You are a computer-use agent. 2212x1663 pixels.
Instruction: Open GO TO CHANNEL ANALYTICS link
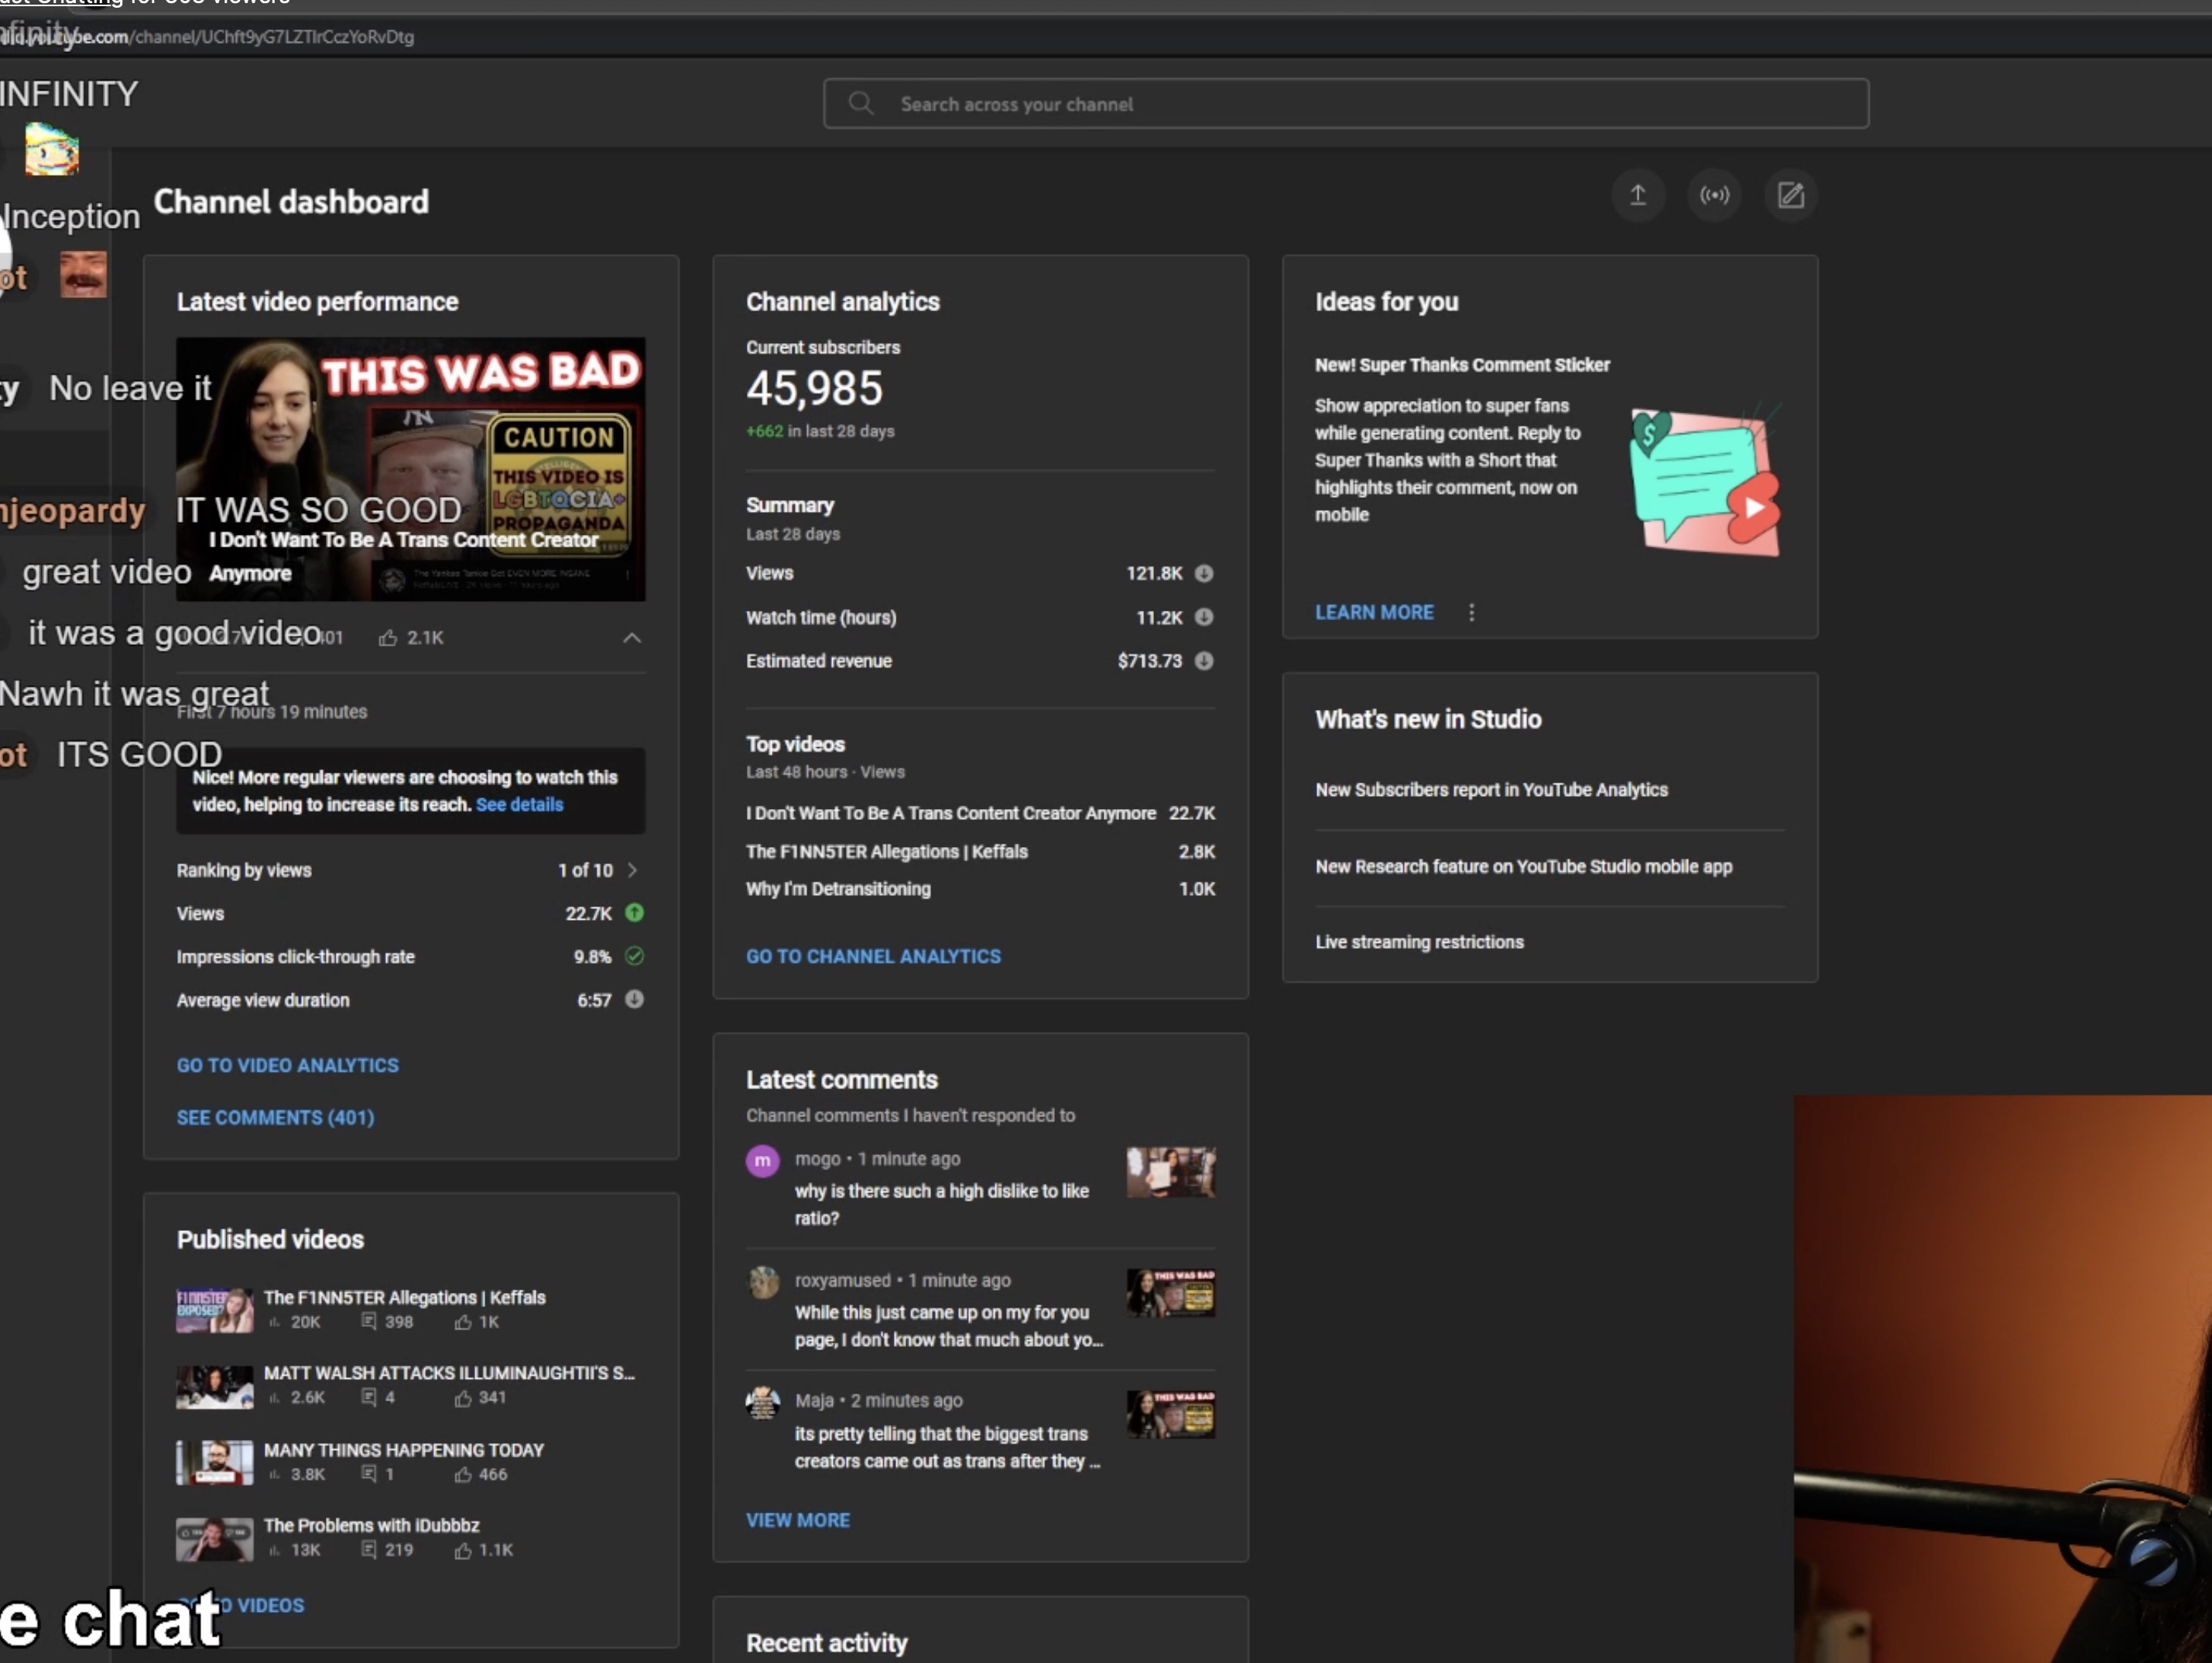coord(873,957)
